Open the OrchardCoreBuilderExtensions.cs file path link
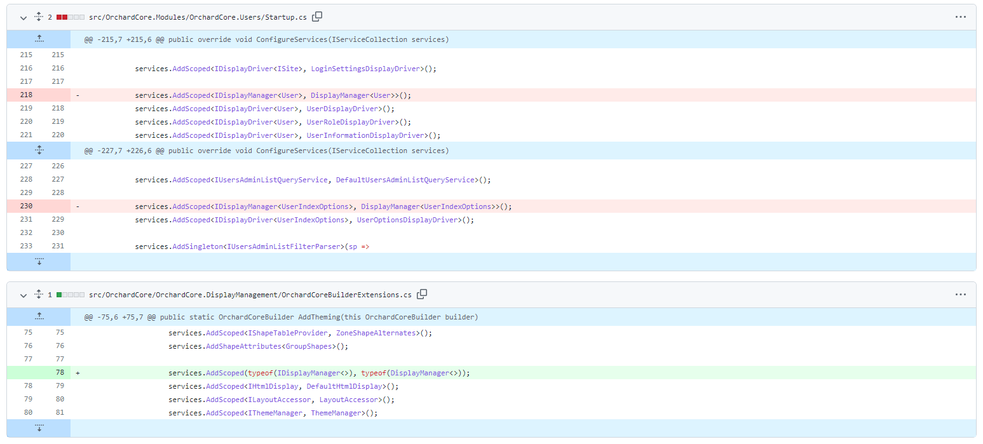This screenshot has height=444, width=983. coord(250,295)
